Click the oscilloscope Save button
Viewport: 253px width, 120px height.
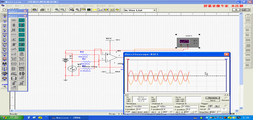(x=213, y=100)
